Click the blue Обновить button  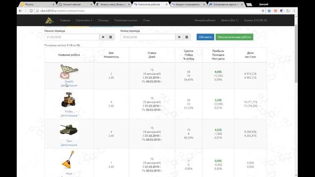click(x=205, y=37)
